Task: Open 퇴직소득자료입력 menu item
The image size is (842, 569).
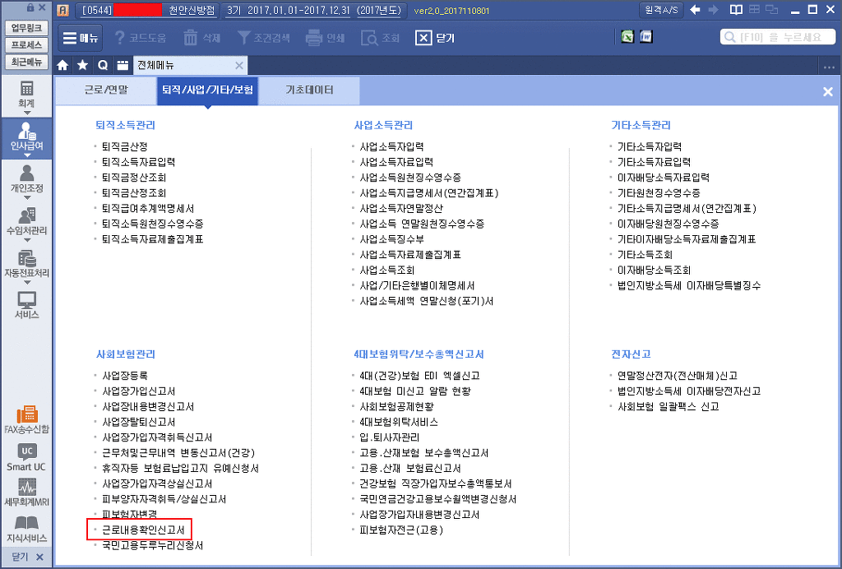Action: coord(138,162)
